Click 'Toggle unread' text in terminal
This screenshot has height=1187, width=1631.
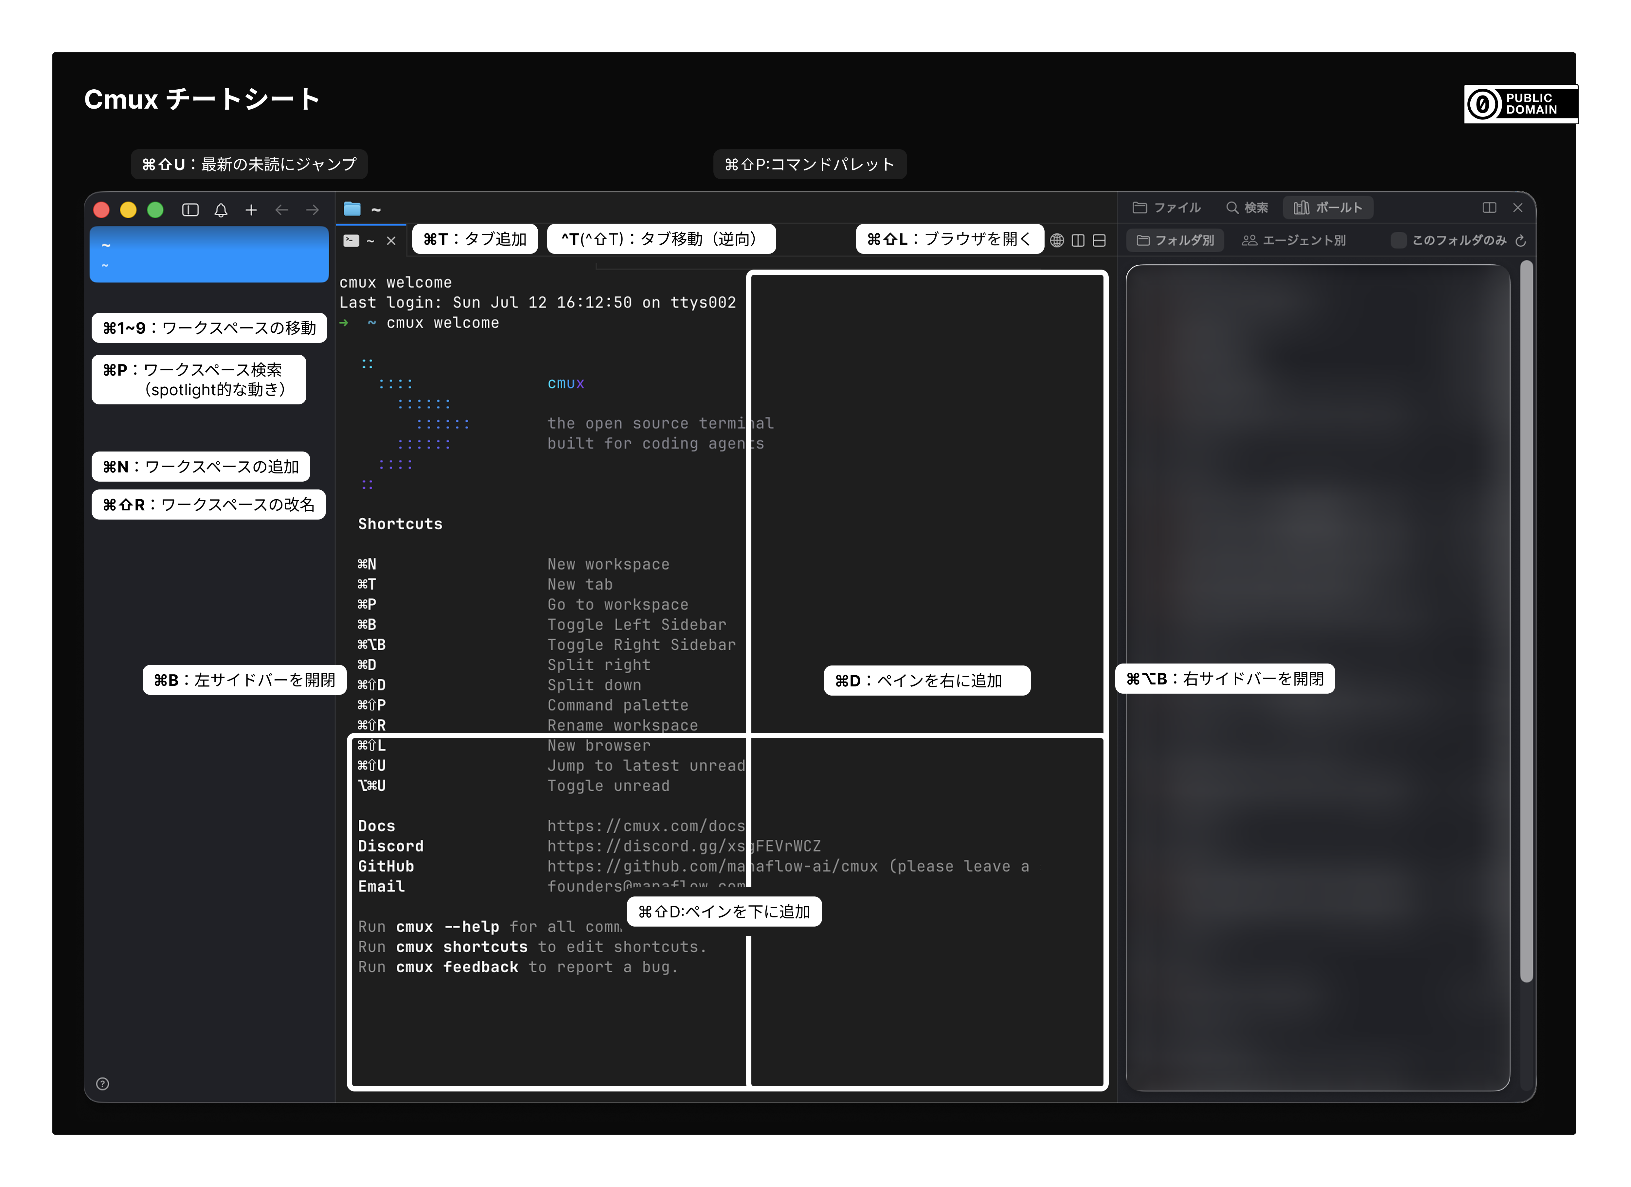pos(608,786)
